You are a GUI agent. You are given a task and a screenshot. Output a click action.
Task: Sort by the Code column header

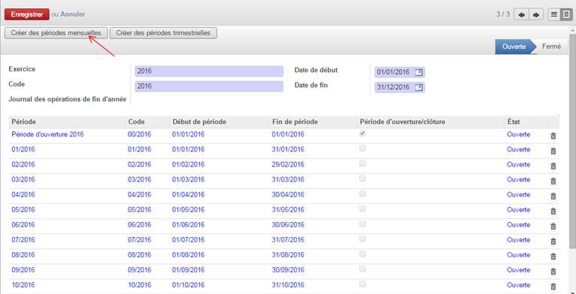point(136,121)
